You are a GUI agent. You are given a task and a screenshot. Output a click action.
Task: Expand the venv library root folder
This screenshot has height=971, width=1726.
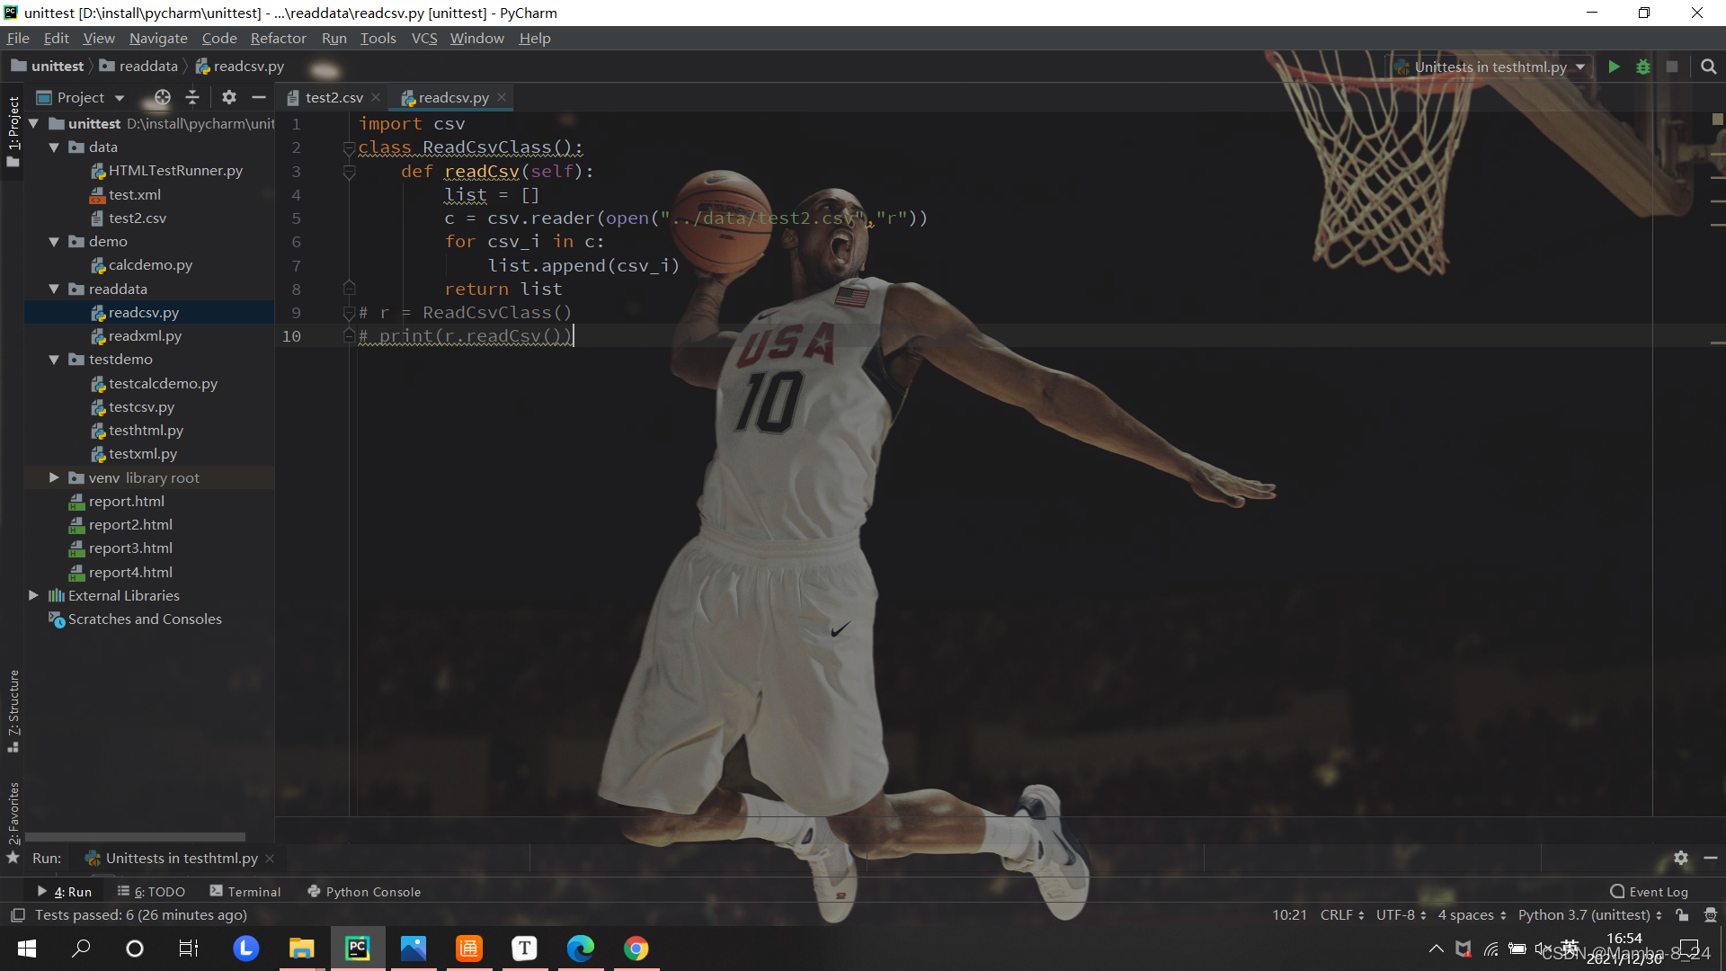(x=54, y=477)
